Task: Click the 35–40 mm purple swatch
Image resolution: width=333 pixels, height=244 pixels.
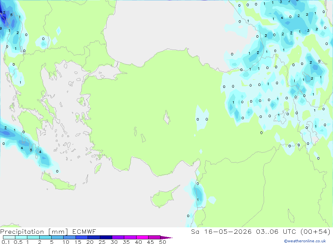Action: pyautogui.click(x=130, y=237)
